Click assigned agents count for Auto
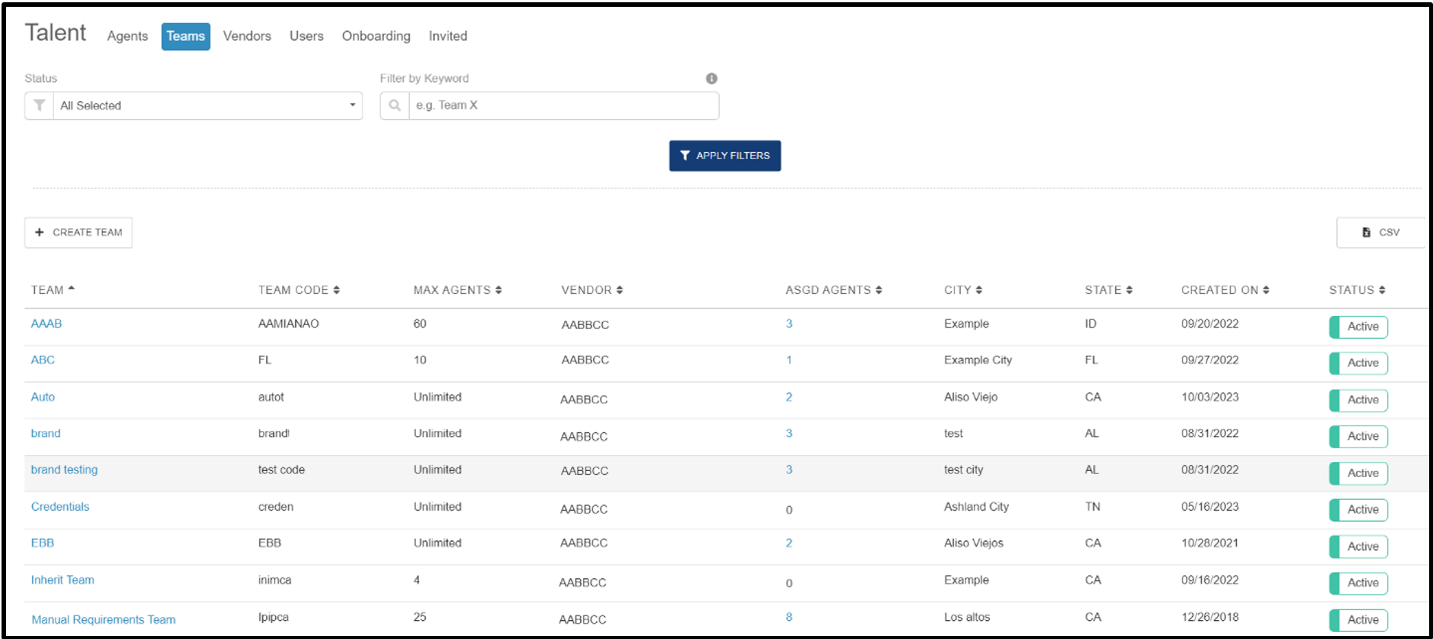This screenshot has width=1433, height=639. click(789, 397)
